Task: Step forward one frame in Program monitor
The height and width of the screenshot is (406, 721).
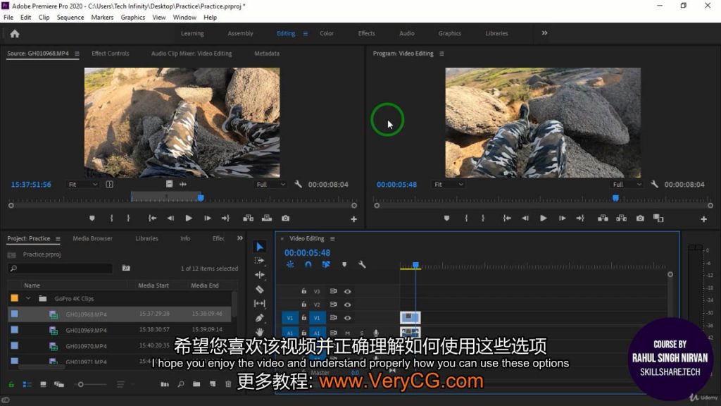Action: tap(562, 219)
